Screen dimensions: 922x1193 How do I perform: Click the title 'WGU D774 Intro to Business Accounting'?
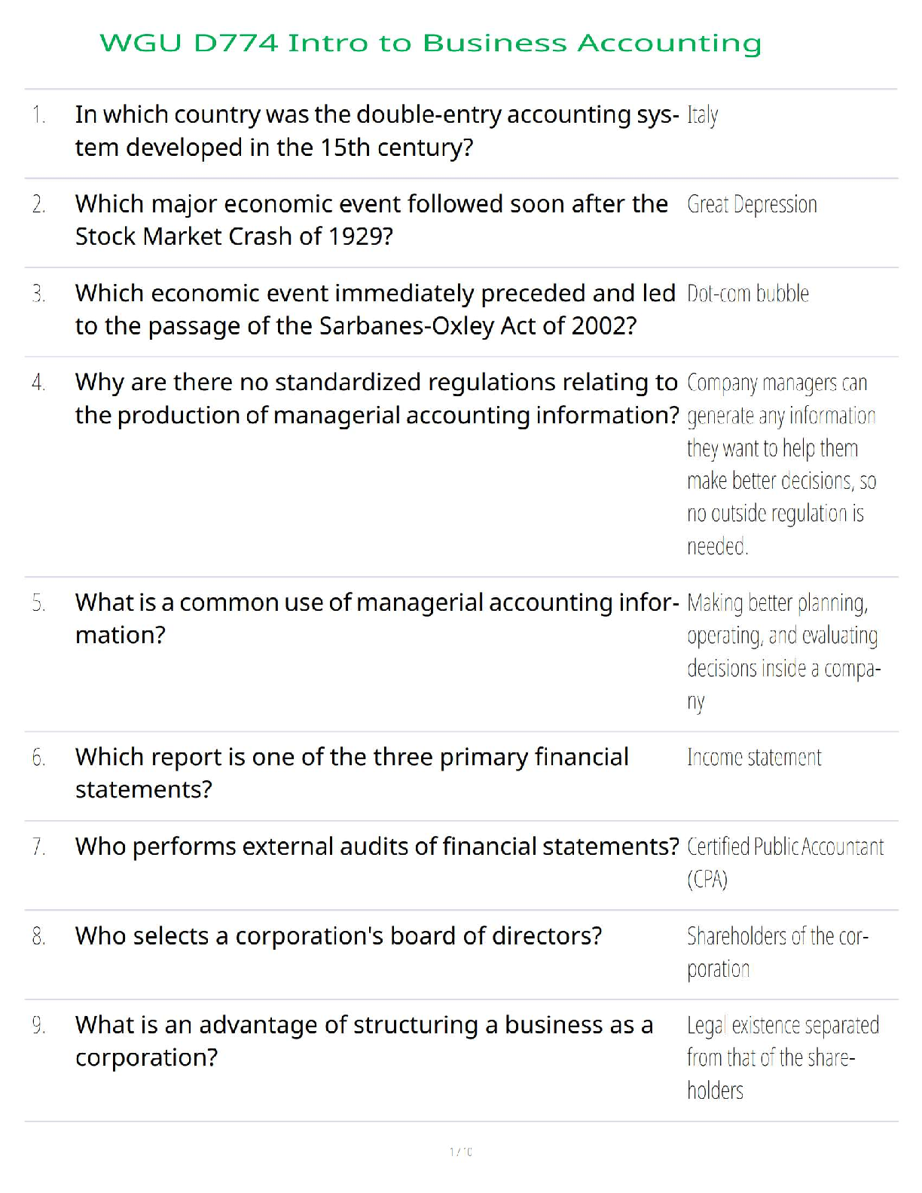(430, 43)
